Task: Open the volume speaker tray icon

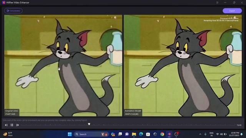Action: coord(221,134)
